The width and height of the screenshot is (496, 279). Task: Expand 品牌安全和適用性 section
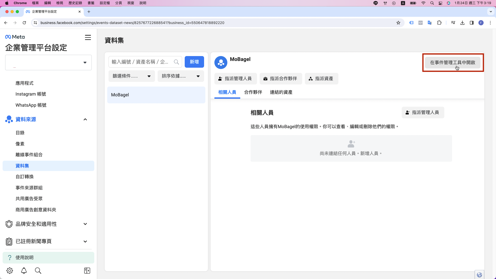(x=85, y=224)
